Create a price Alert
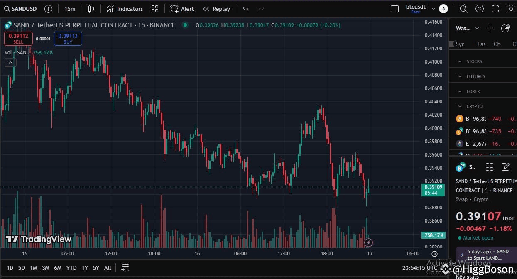Image resolution: width=517 pixels, height=279 pixels. point(182,9)
